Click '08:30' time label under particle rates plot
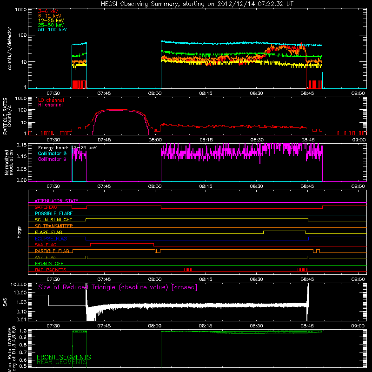 coord(257,140)
